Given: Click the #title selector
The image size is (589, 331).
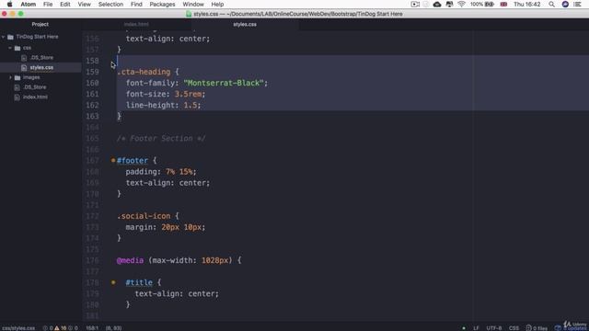Looking at the screenshot, I should click(139, 282).
